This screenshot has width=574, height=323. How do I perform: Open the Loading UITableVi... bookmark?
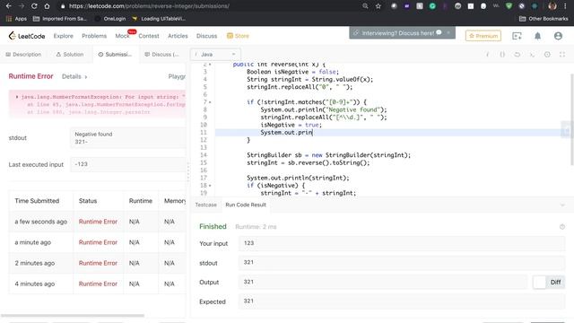[159, 19]
